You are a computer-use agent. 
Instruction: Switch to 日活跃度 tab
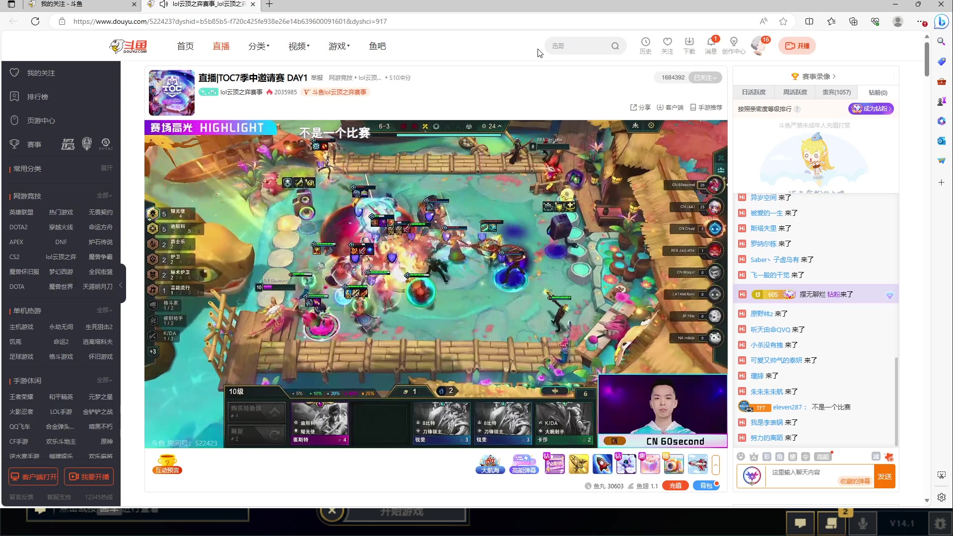click(x=753, y=92)
